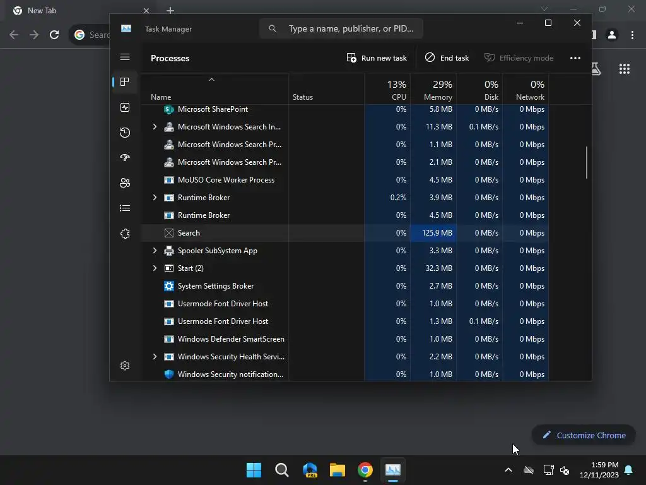Select the first Microsoft Windows Search Pr... row

tap(345, 145)
